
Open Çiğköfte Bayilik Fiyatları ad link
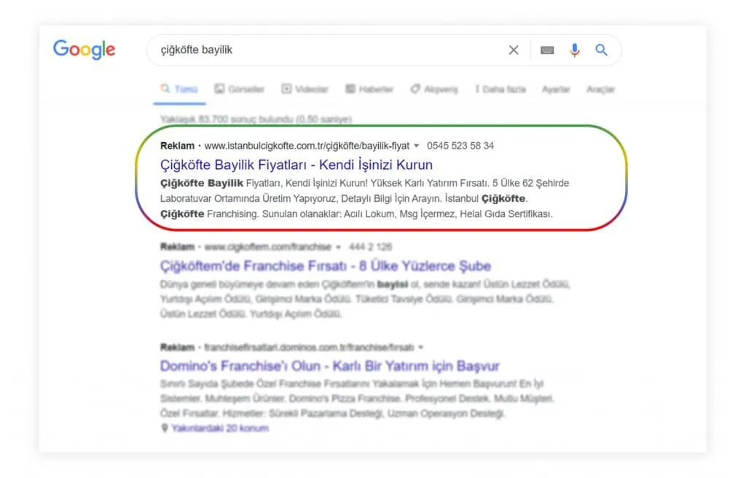click(x=296, y=165)
